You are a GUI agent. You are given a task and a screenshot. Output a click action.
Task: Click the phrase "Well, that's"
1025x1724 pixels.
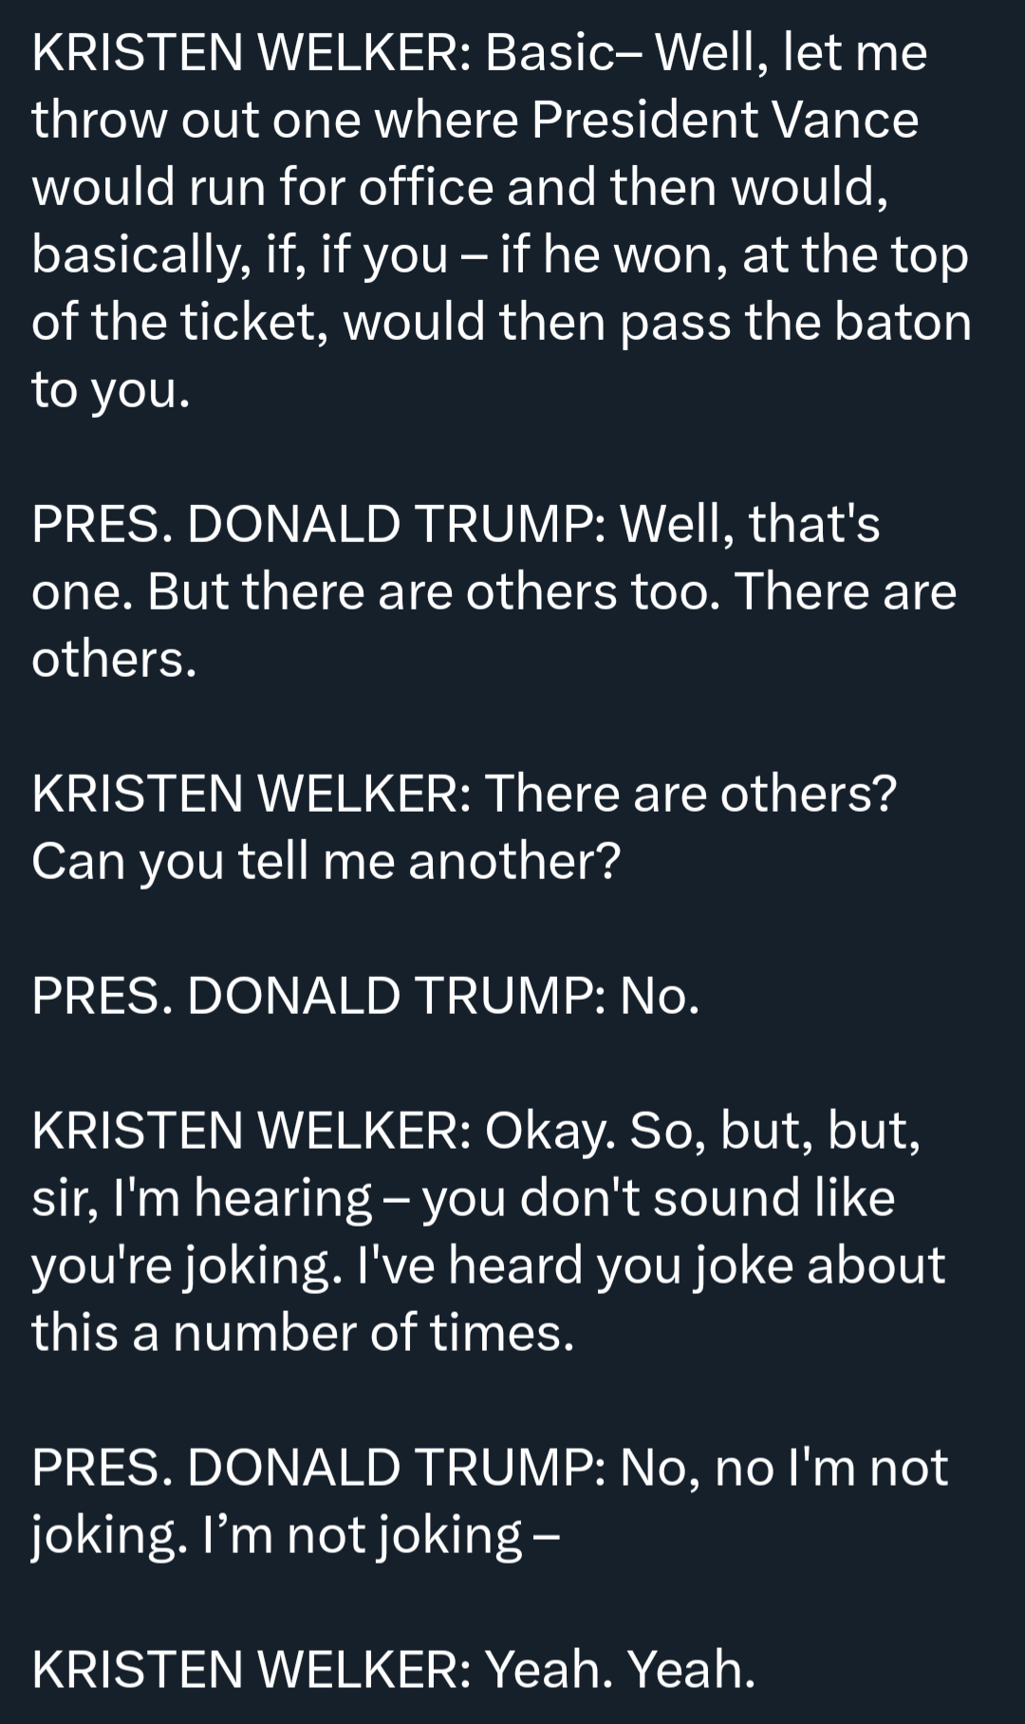750,524
